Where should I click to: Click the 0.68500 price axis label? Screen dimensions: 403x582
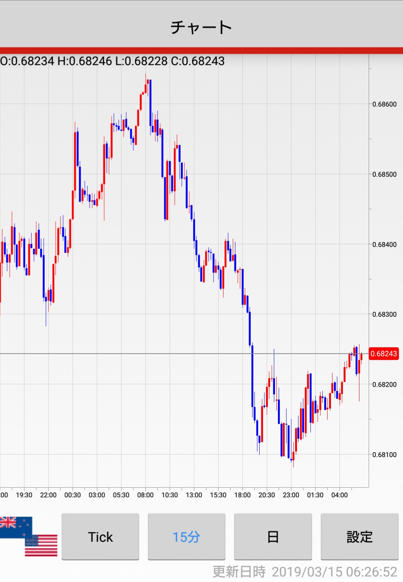point(384,174)
